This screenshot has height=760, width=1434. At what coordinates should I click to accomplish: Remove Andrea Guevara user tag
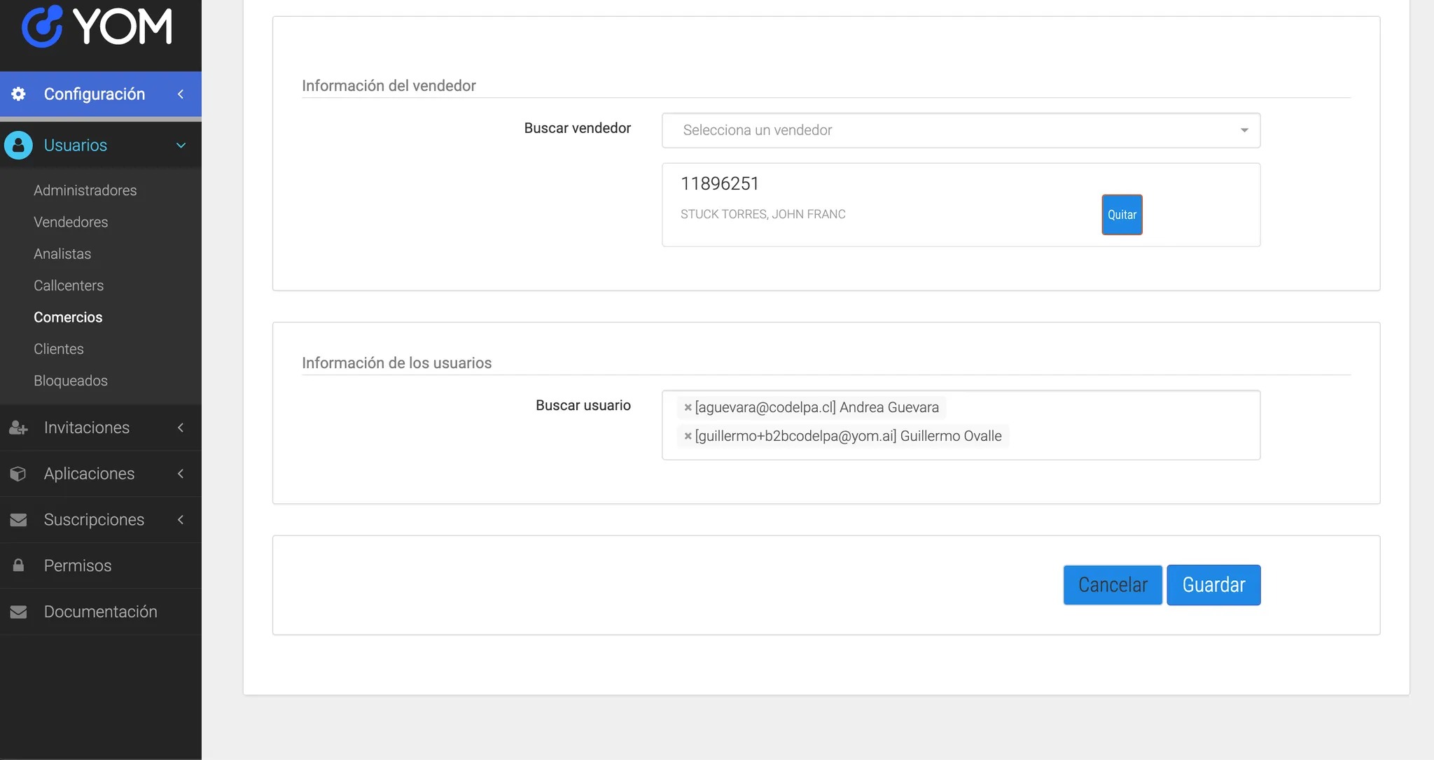coord(688,407)
